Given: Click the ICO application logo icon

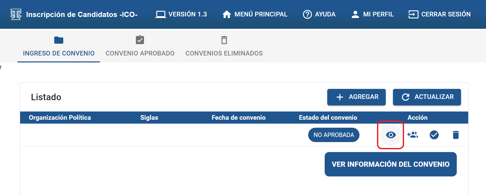Looking at the screenshot, I should pyautogui.click(x=16, y=14).
